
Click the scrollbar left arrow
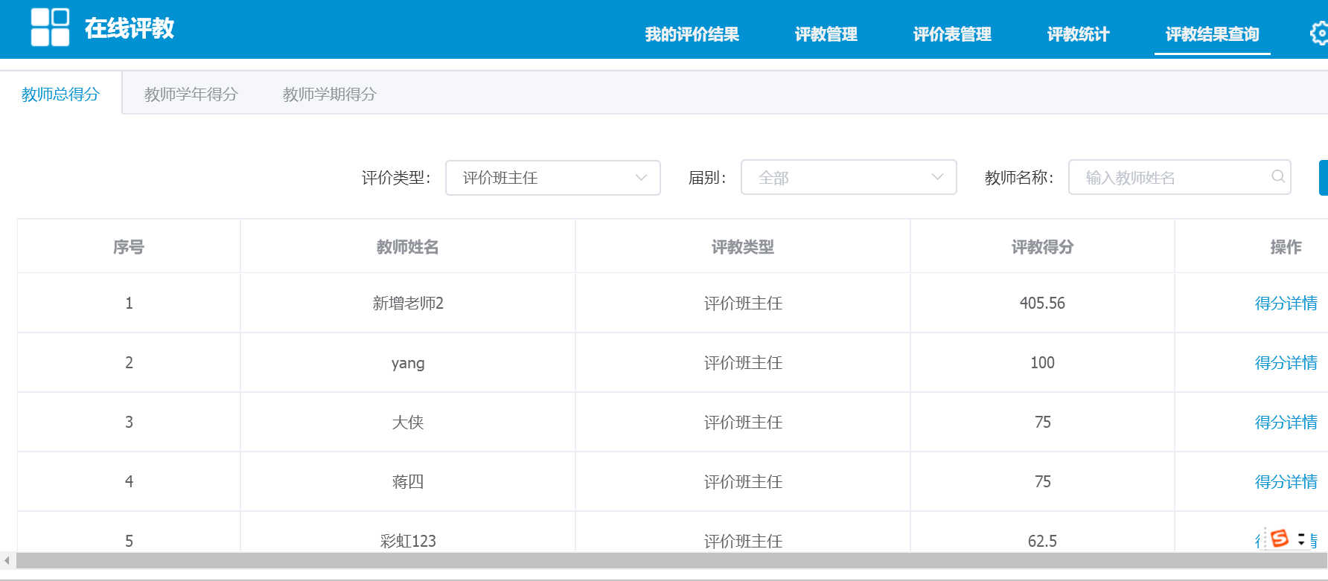point(7,560)
